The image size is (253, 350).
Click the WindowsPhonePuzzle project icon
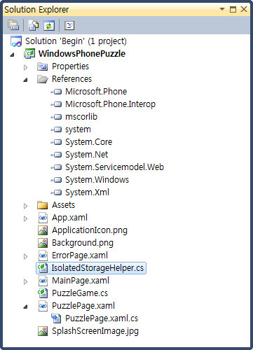point(29,54)
